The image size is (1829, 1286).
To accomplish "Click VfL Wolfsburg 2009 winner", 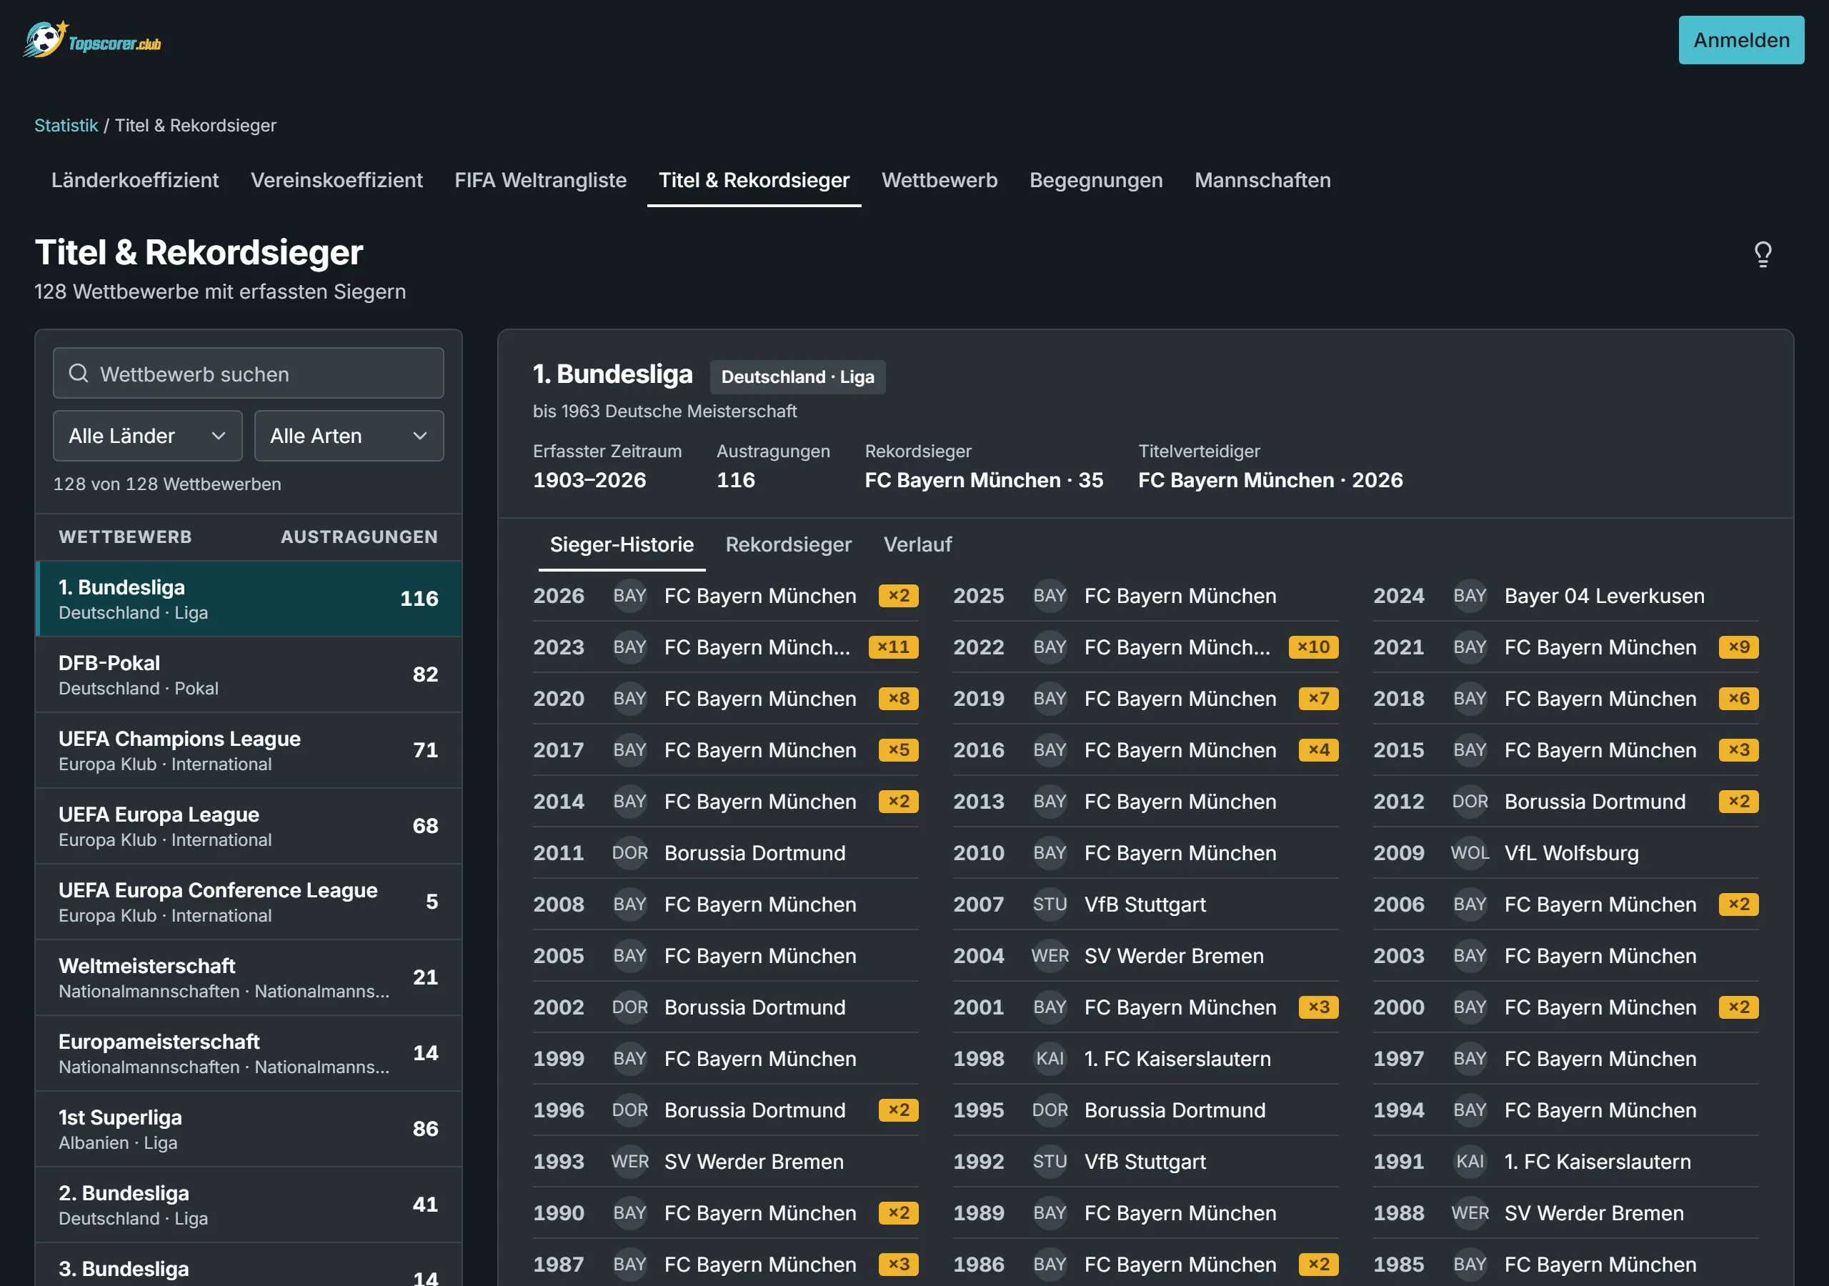I will (x=1571, y=852).
